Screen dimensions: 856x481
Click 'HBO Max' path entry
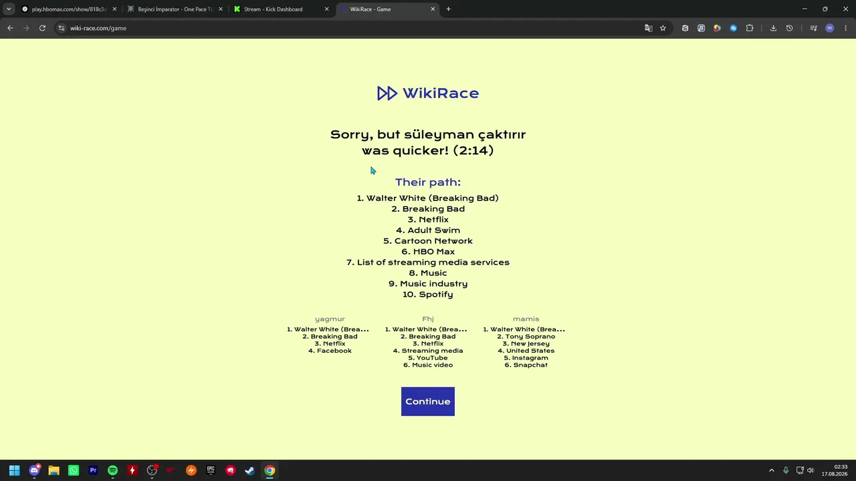428,252
